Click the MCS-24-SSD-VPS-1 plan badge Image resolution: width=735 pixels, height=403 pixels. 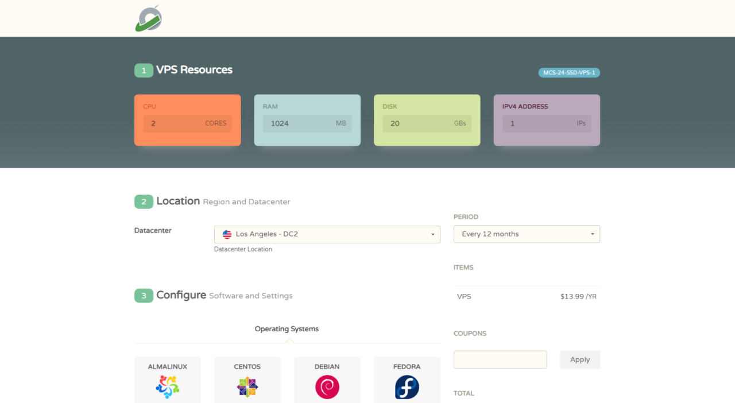(x=569, y=73)
